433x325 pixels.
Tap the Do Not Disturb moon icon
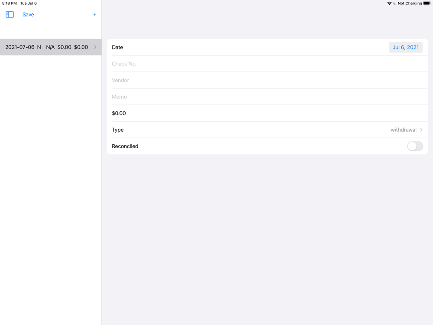394,3
